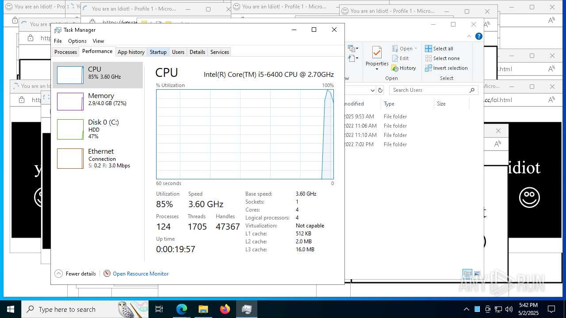
Task: Click the Properties icon in Explorer ribbon
Action: pos(377,53)
